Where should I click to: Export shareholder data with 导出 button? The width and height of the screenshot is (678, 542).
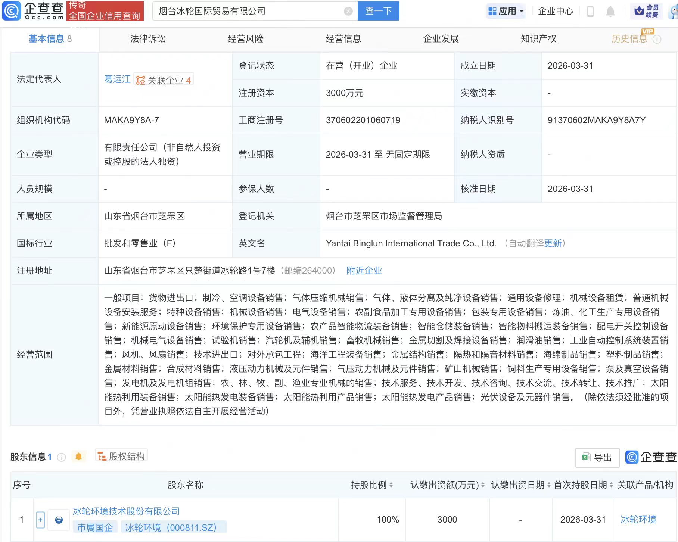point(597,458)
